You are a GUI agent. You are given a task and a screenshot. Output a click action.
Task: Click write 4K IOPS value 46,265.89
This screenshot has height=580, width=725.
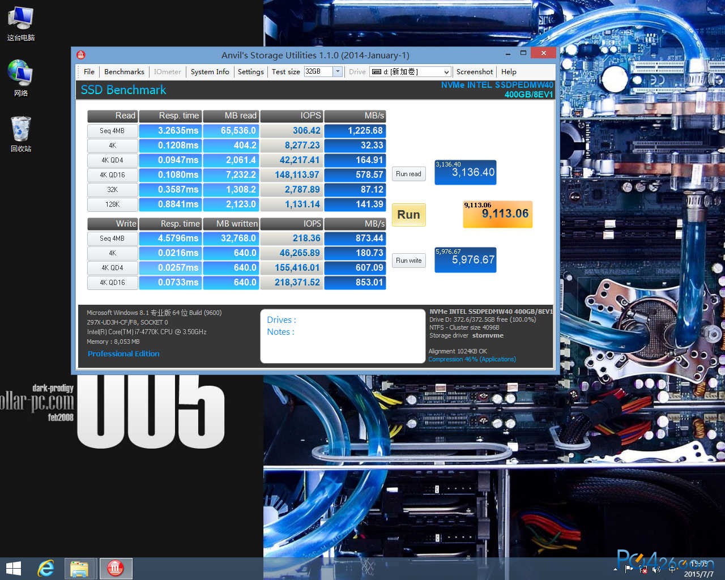click(292, 253)
